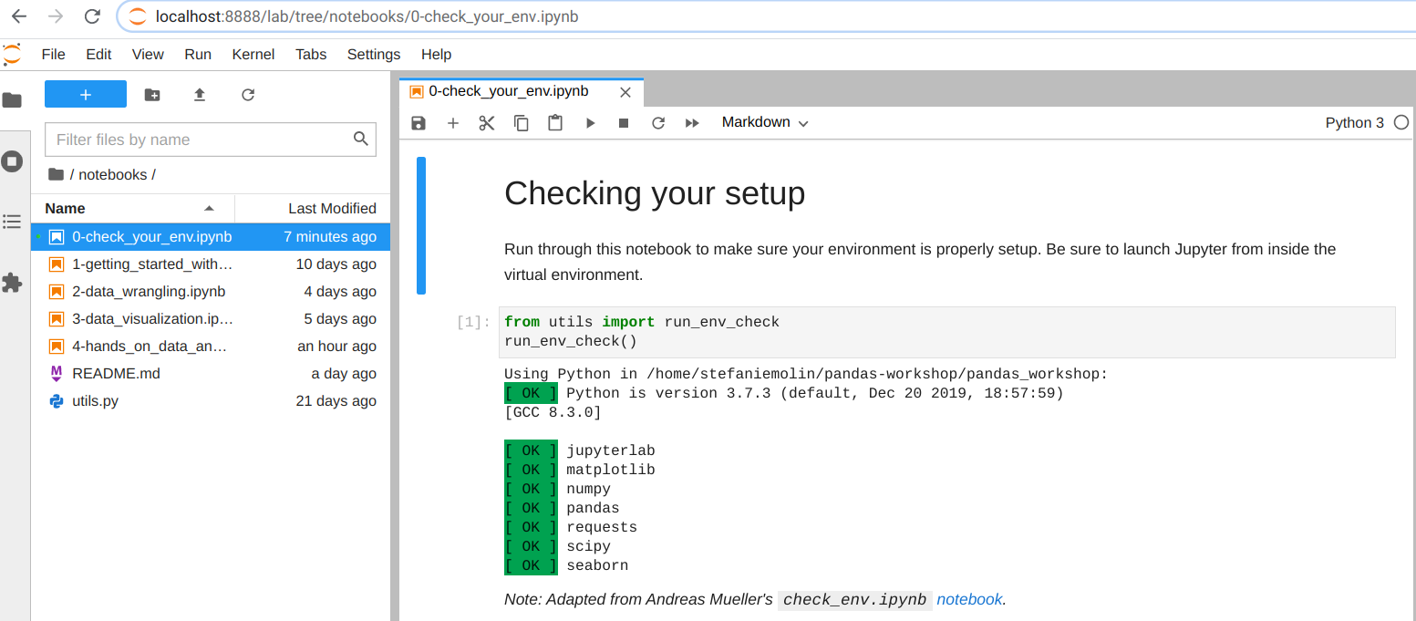Select README.md file
Screen dimensions: 1416x621
pyautogui.click(x=211, y=374)
